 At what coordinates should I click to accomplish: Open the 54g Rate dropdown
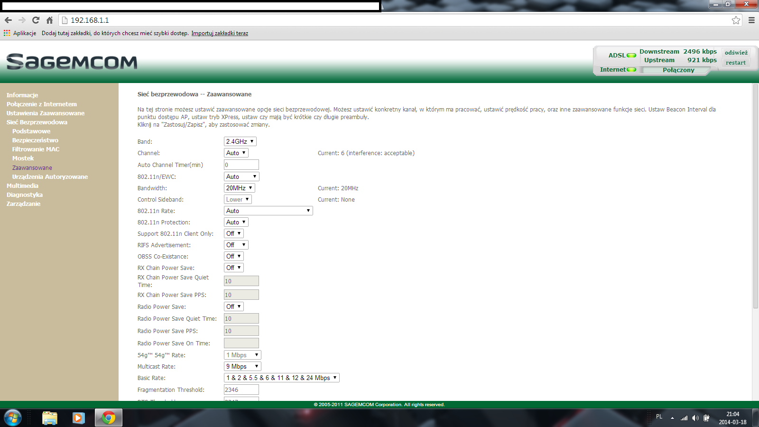242,355
